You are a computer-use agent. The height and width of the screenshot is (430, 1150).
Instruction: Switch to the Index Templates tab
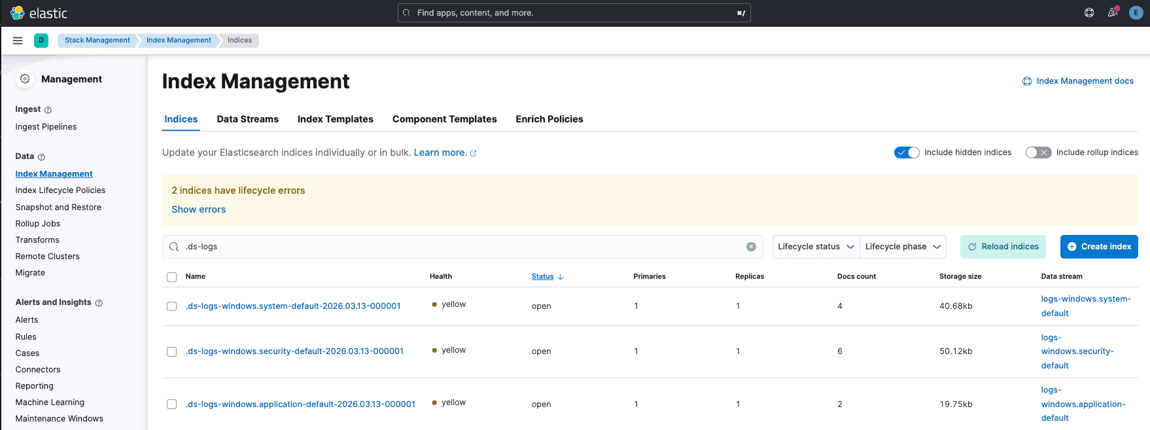click(336, 119)
